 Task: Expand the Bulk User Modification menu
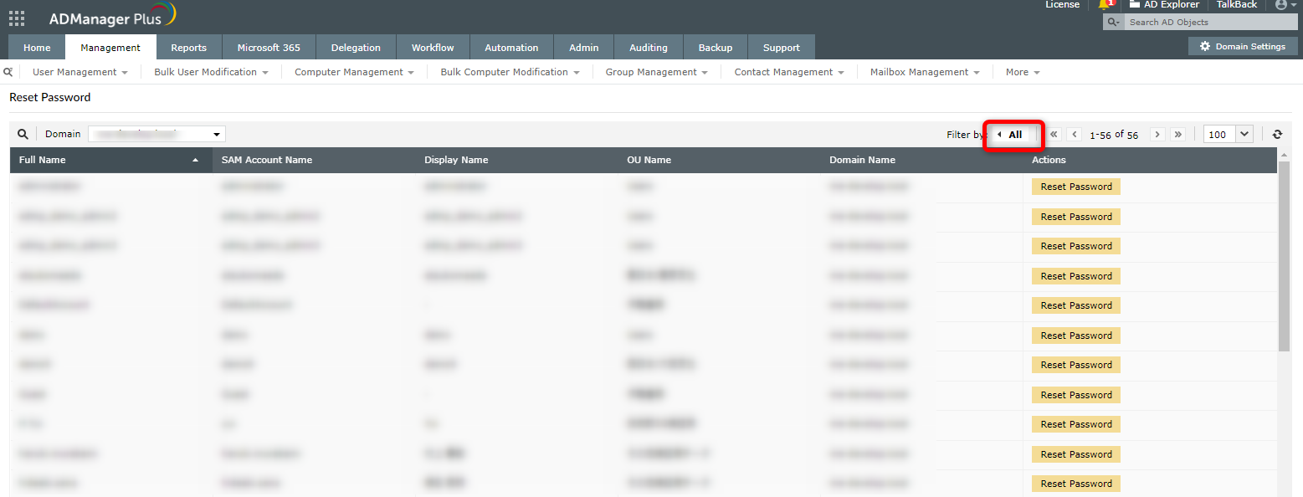(x=211, y=72)
